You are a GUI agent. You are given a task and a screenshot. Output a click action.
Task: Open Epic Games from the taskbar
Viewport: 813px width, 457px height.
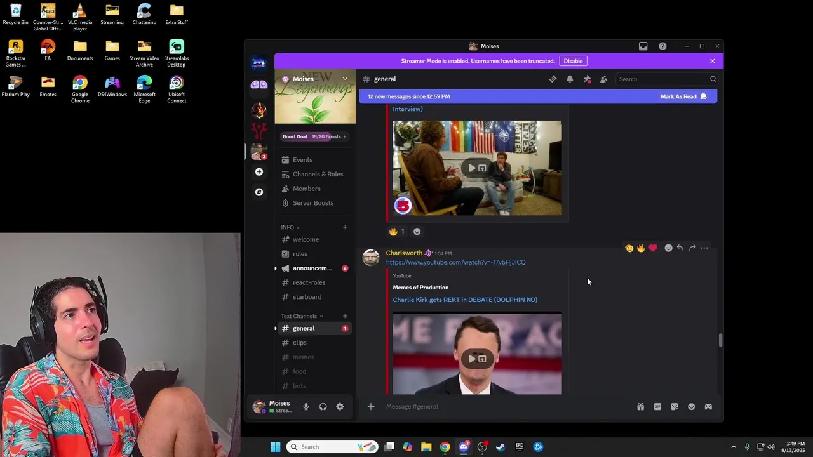pos(520,447)
